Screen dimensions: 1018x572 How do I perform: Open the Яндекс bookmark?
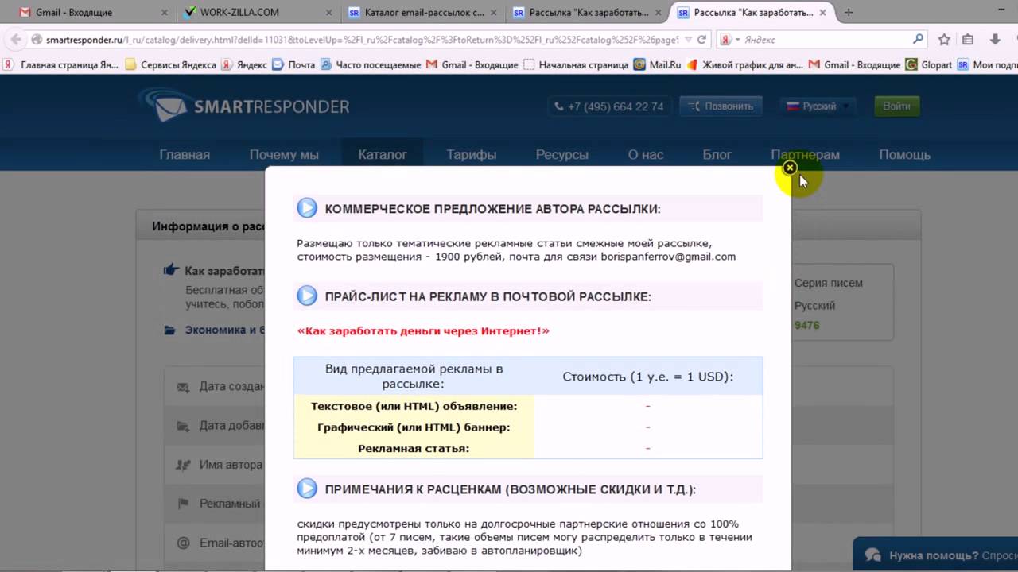pos(244,65)
